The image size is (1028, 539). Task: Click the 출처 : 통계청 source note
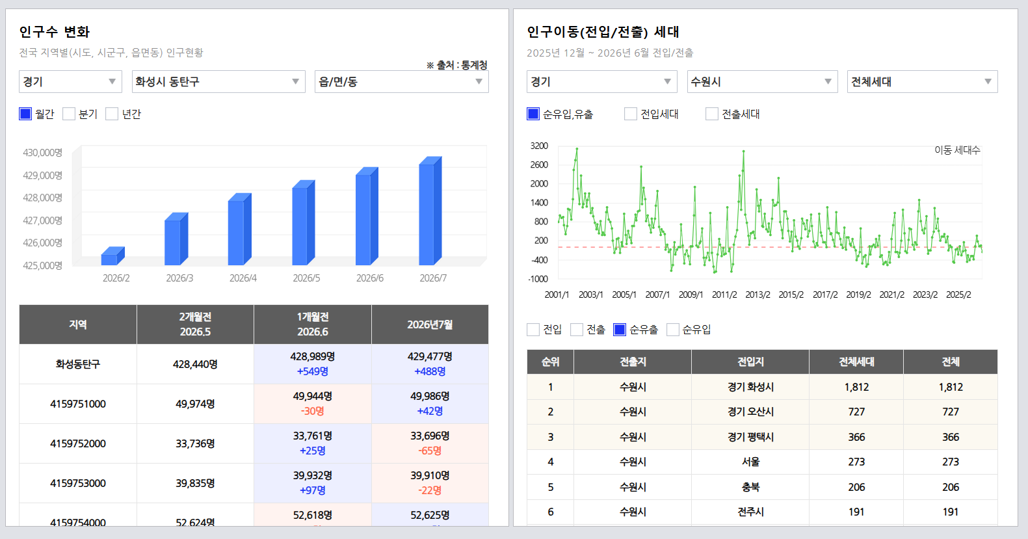click(457, 65)
